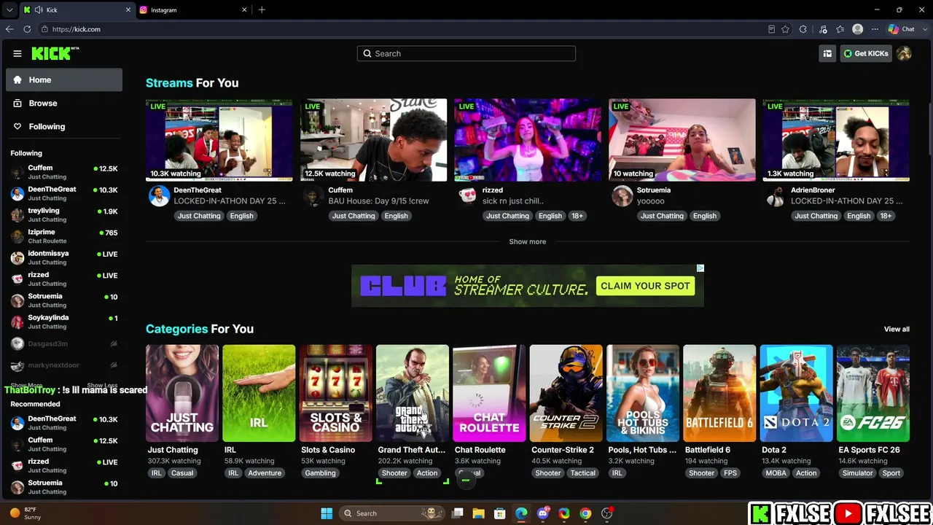Screen dimensions: 933x525
Task: Click Sotruemia's avatar under her stream card
Action: [x=622, y=196]
